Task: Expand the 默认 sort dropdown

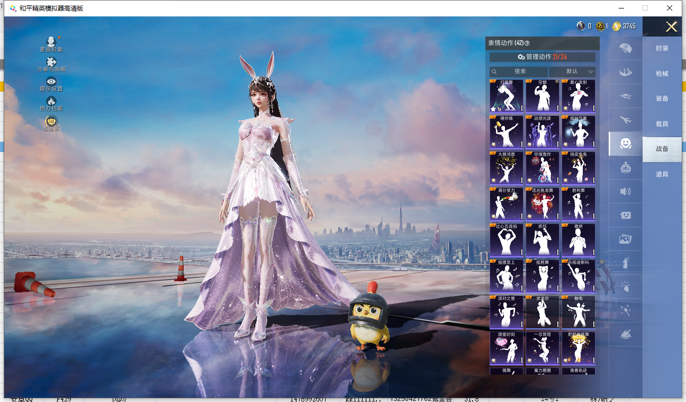Action: coord(573,72)
